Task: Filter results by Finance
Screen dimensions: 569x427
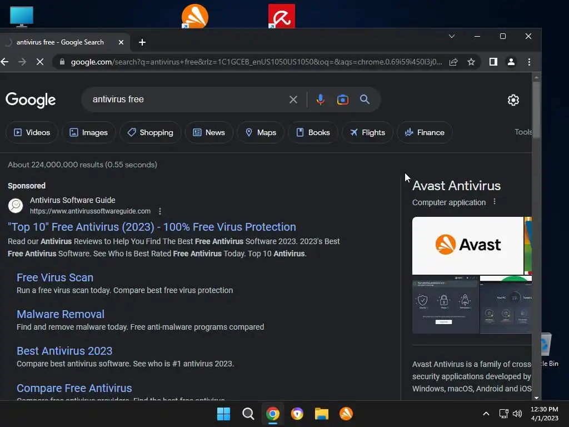Action: tap(425, 132)
